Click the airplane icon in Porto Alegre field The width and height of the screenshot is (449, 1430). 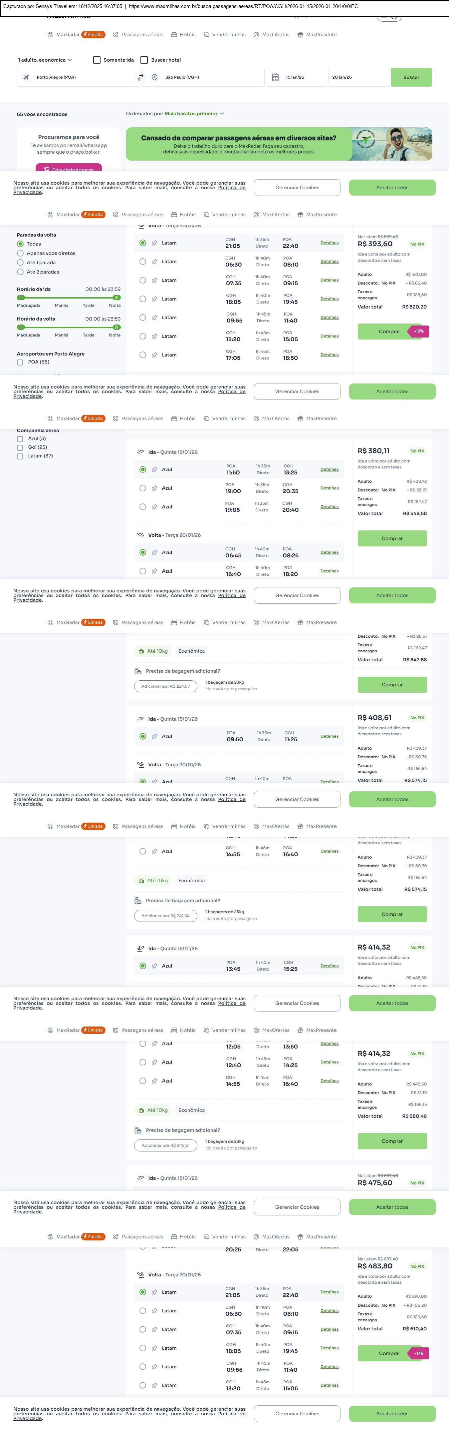click(x=26, y=77)
